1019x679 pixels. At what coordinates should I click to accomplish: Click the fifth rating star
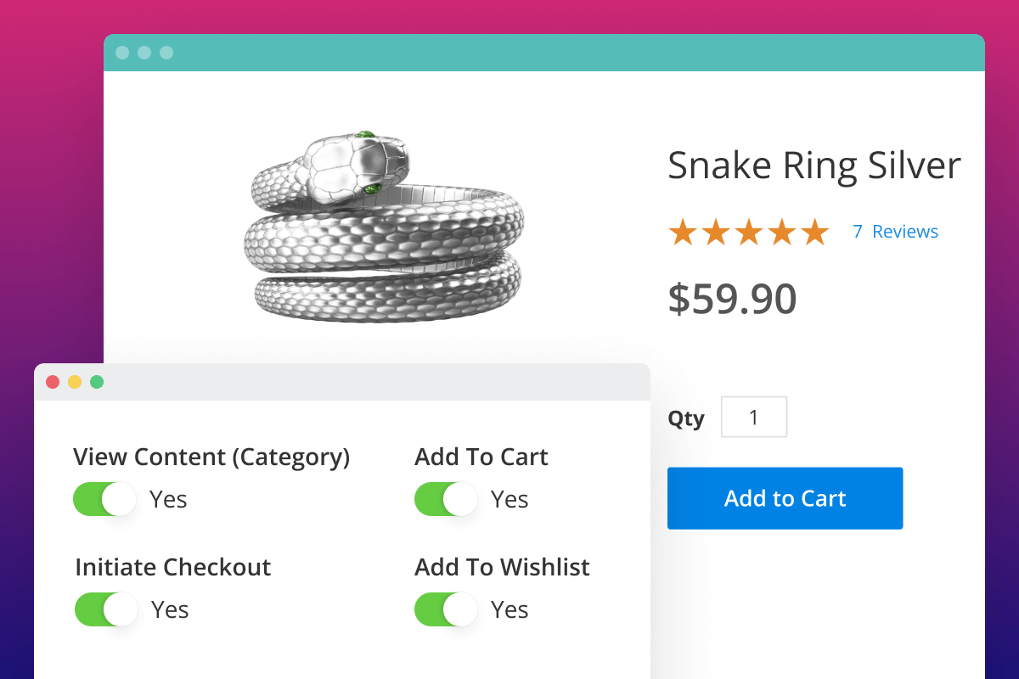[x=815, y=232]
